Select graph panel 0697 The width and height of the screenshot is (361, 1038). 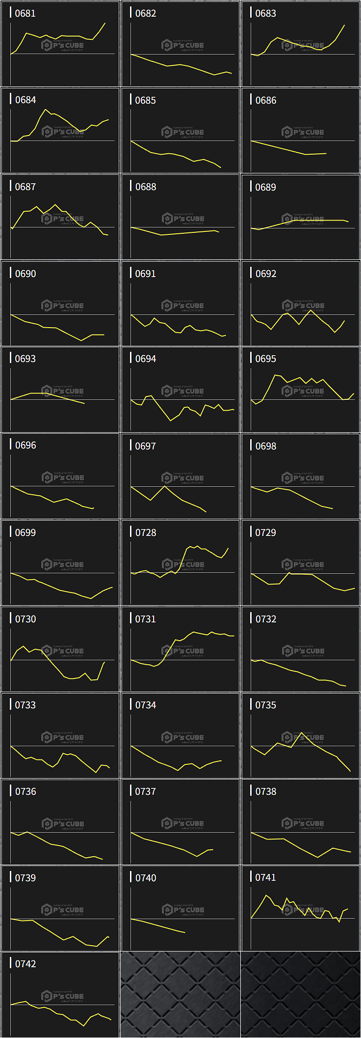pyautogui.click(x=180, y=477)
